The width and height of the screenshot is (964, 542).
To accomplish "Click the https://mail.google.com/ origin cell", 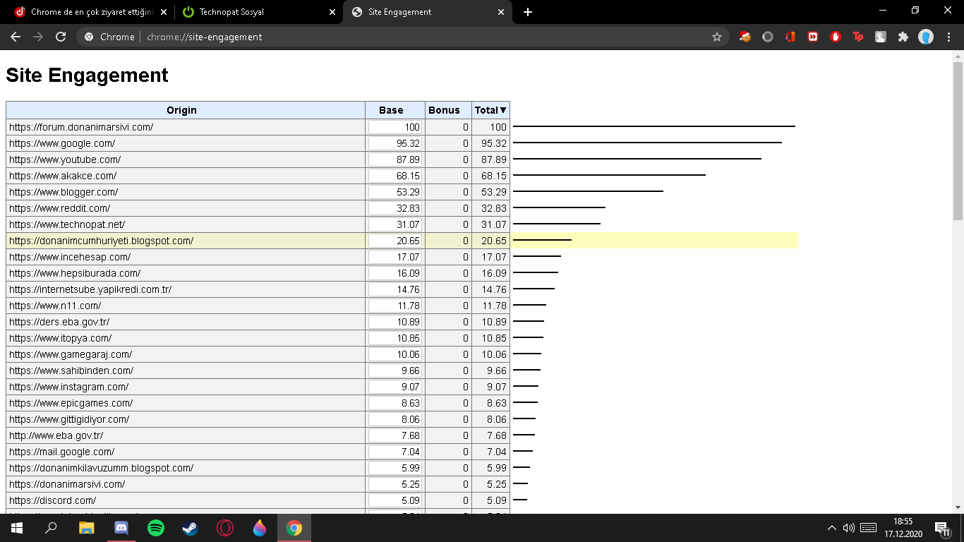I will [186, 452].
